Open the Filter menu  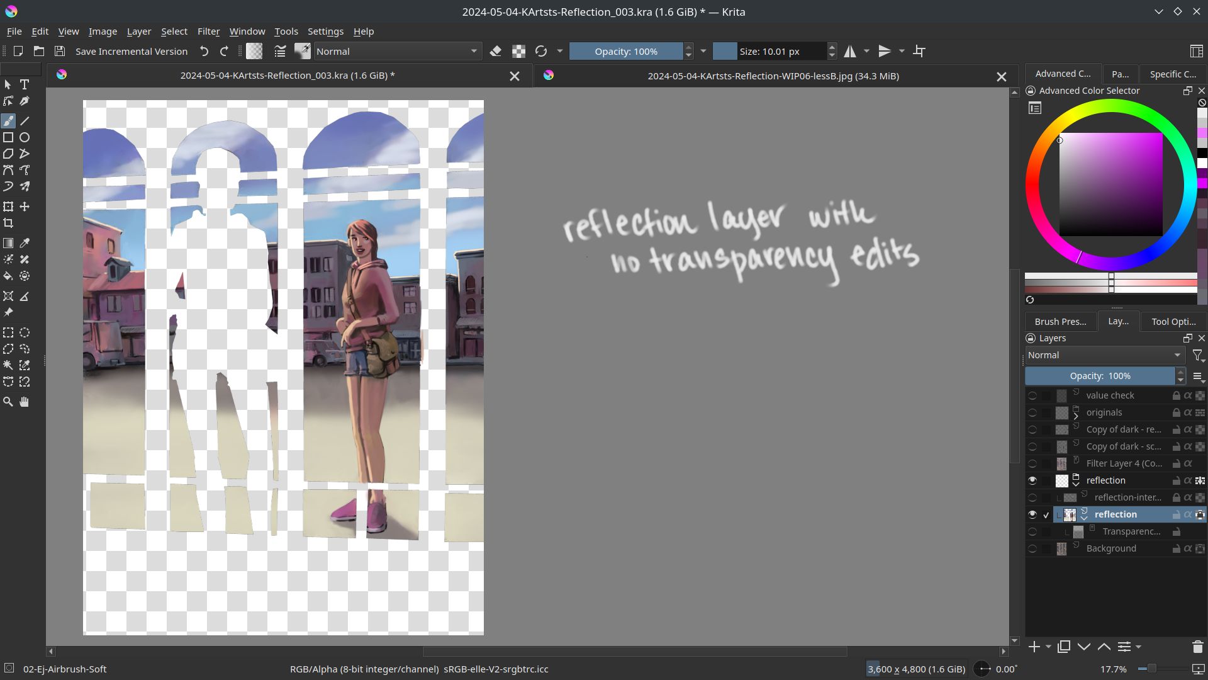point(208,31)
